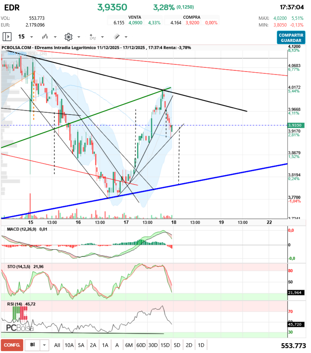Click the date 18 on time axis
311x353 pixels.
[174, 222]
